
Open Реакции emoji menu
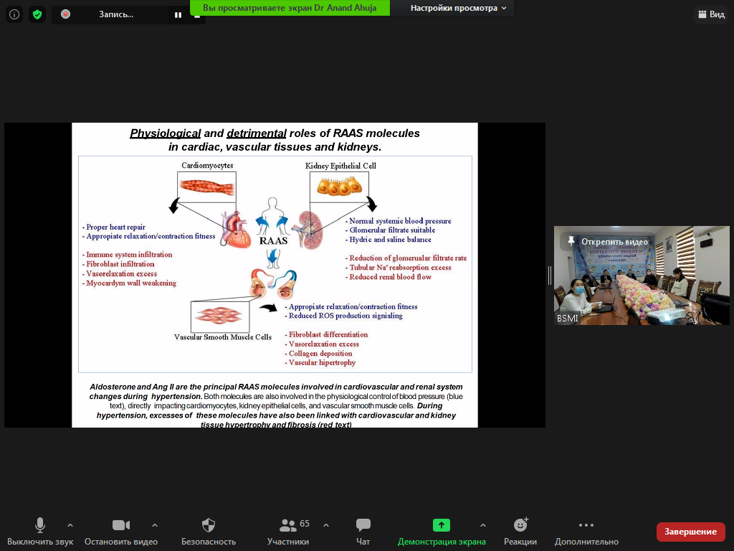[520, 532]
